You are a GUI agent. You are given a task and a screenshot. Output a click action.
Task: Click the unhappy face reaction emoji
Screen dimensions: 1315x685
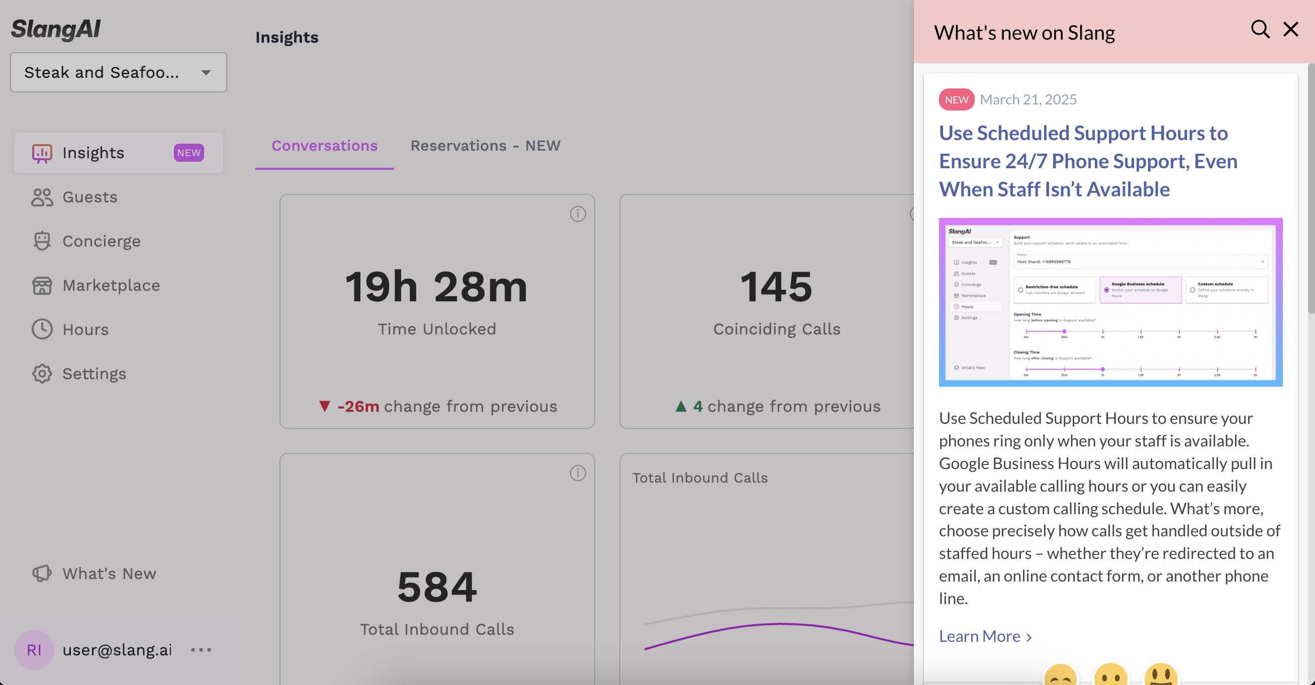point(1060,674)
